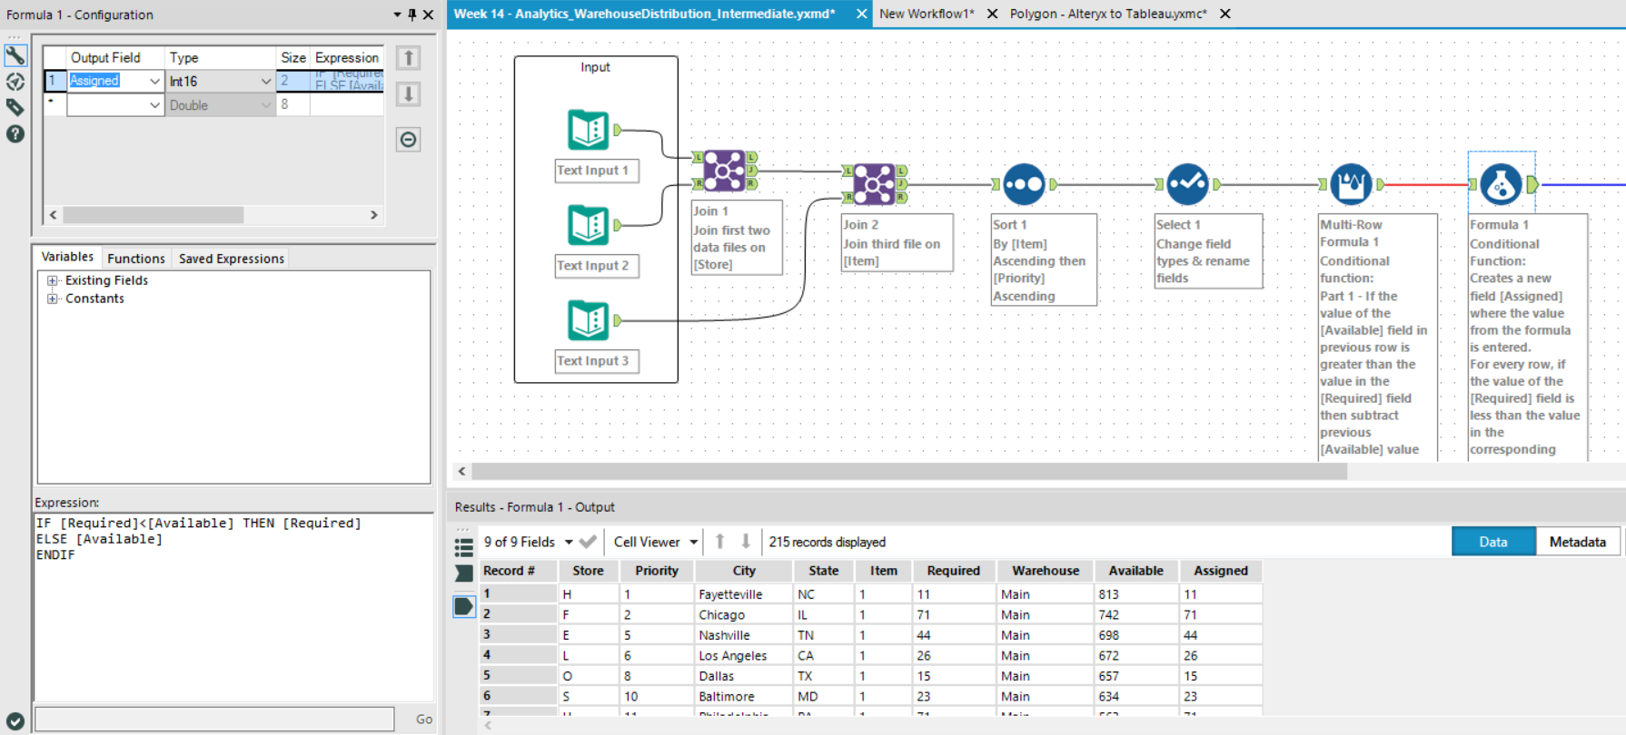Click the canvas horizontal scrollbar

908,472
